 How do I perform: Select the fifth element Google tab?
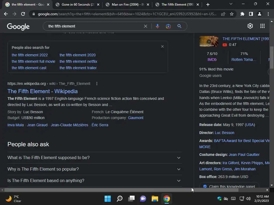28,5
